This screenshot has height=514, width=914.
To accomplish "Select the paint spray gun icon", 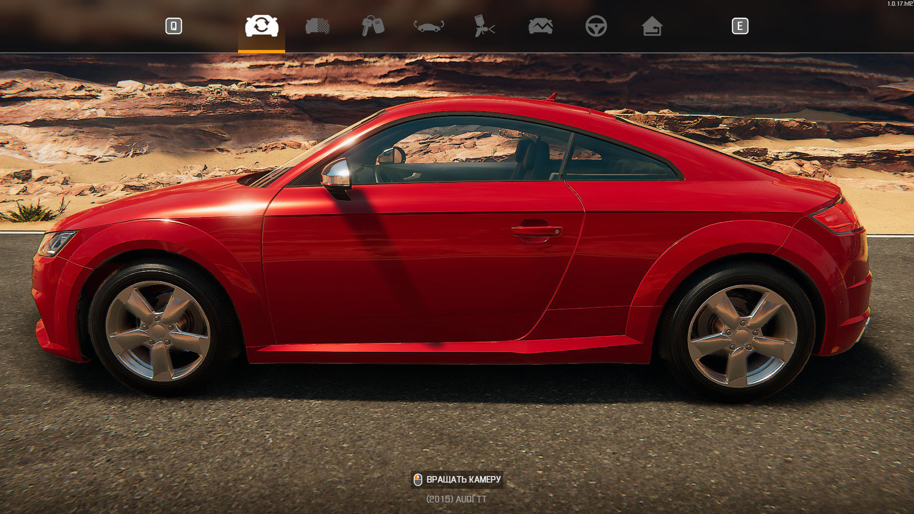I will click(484, 26).
